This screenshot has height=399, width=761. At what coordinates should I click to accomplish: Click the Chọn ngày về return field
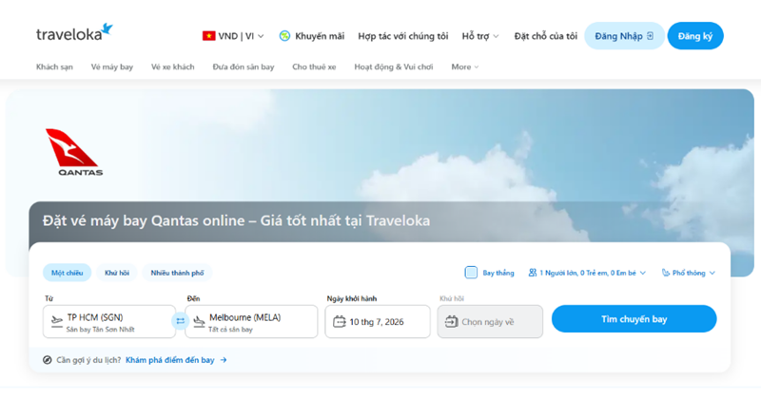[x=490, y=321]
